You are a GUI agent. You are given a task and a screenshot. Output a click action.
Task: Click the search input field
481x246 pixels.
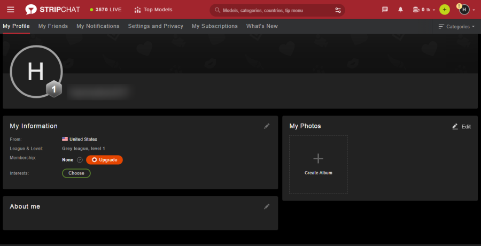tap(273, 10)
